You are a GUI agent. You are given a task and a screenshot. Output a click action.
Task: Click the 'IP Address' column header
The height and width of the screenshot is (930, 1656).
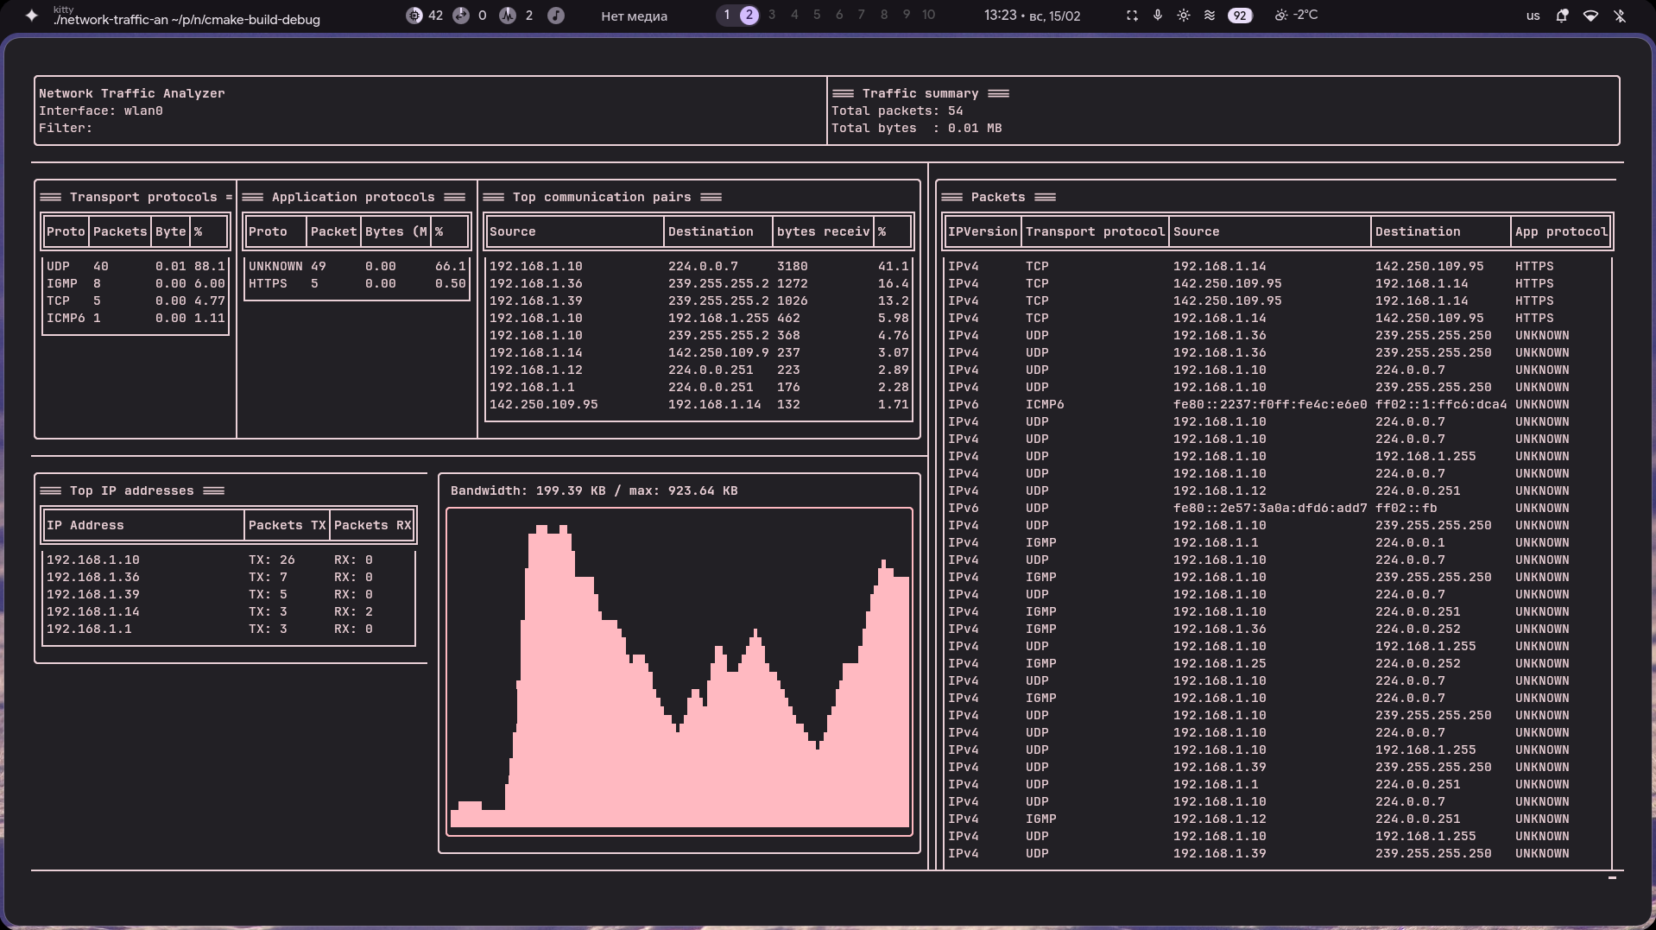coord(85,525)
